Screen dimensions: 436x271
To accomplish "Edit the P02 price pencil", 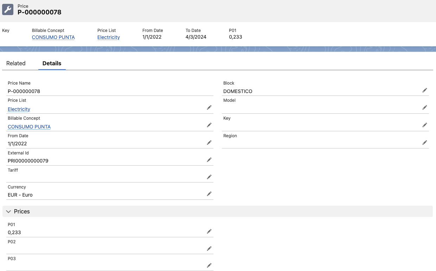I will pyautogui.click(x=209, y=249).
